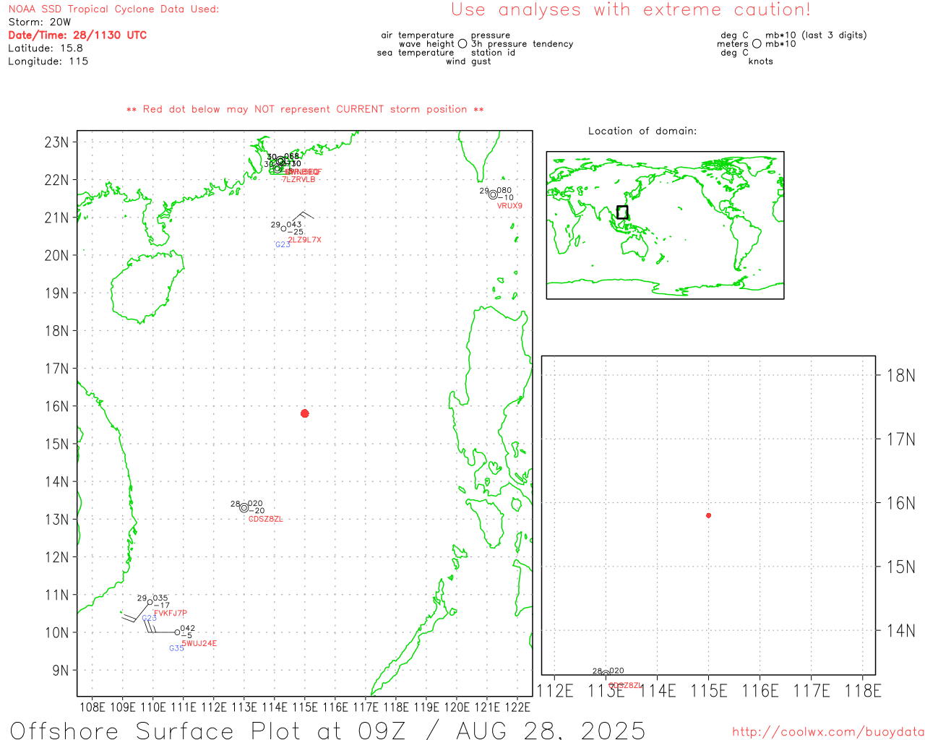The width and height of the screenshot is (925, 740).
Task: Select the VRUX9 station circle marker
Action: click(x=493, y=194)
